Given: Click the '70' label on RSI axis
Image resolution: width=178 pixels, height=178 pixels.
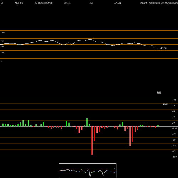Looking at the screenshot, I should tap(2, 41).
